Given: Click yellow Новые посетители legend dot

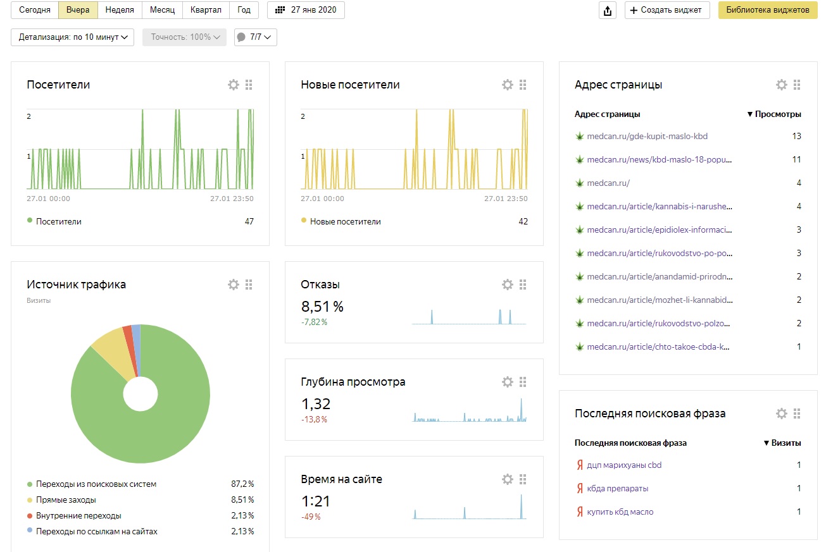Looking at the screenshot, I should tap(304, 221).
